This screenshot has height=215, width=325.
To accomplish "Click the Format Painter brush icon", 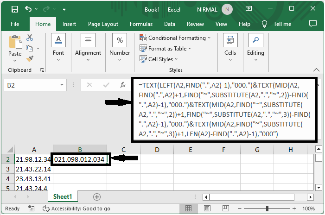I will point(30,58).
